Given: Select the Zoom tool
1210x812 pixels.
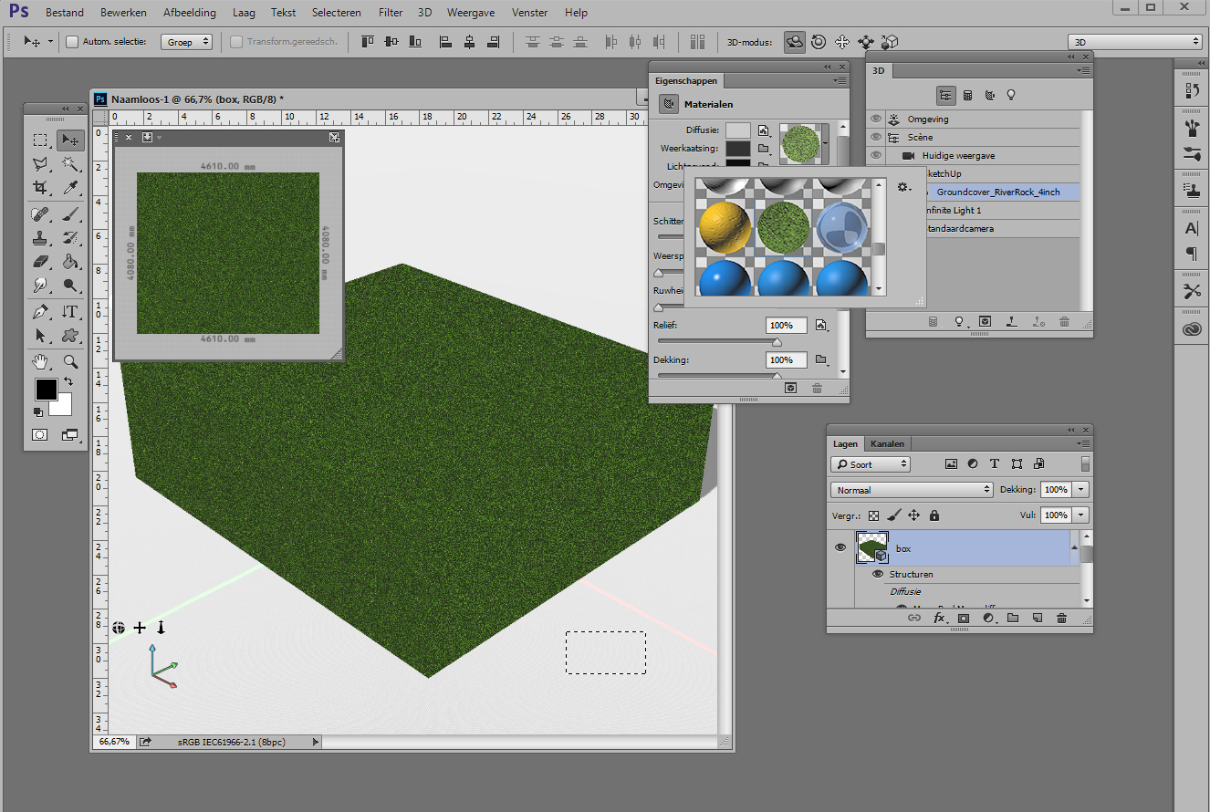Looking at the screenshot, I should pyautogui.click(x=70, y=362).
